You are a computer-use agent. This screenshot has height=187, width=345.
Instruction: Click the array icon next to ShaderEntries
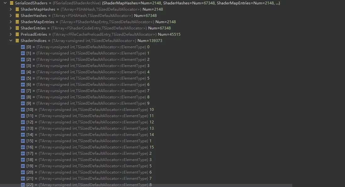17,28
